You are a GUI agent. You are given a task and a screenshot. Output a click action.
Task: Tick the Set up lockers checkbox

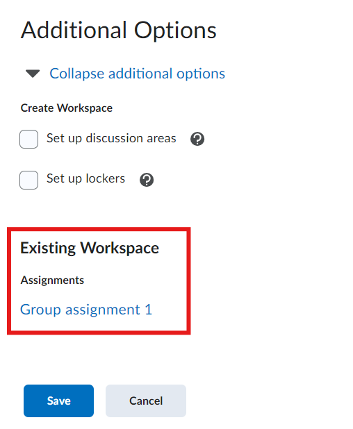point(28,180)
